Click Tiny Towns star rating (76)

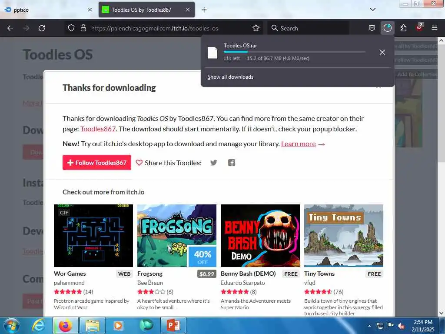coord(318,292)
